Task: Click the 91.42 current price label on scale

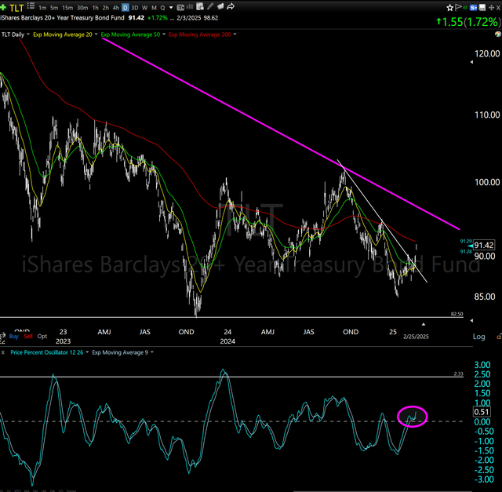Action: (483, 246)
